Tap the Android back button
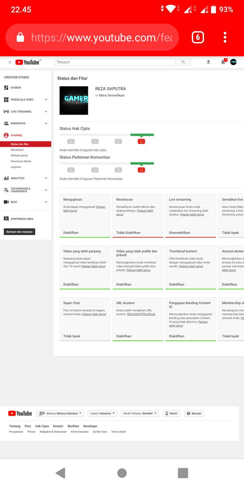244x488 pixels. pos(60,473)
